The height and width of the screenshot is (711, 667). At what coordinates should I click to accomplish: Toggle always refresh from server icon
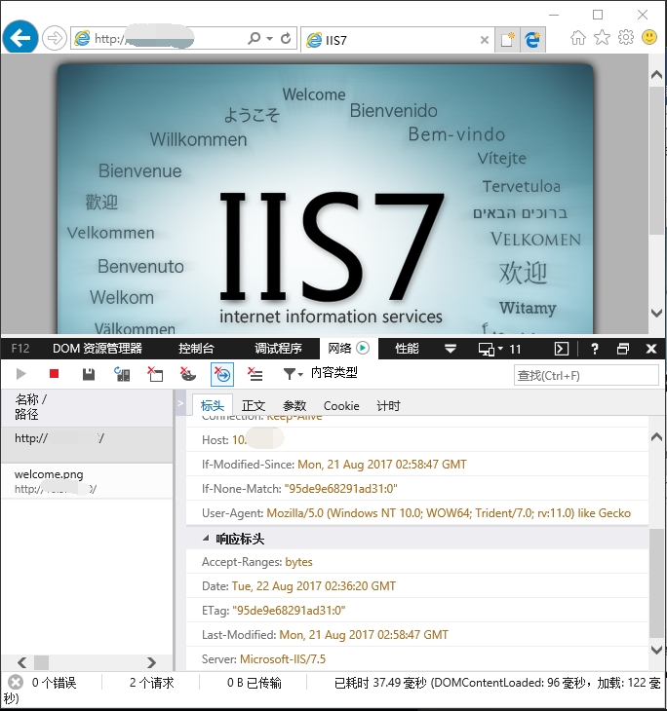pyautogui.click(x=122, y=374)
